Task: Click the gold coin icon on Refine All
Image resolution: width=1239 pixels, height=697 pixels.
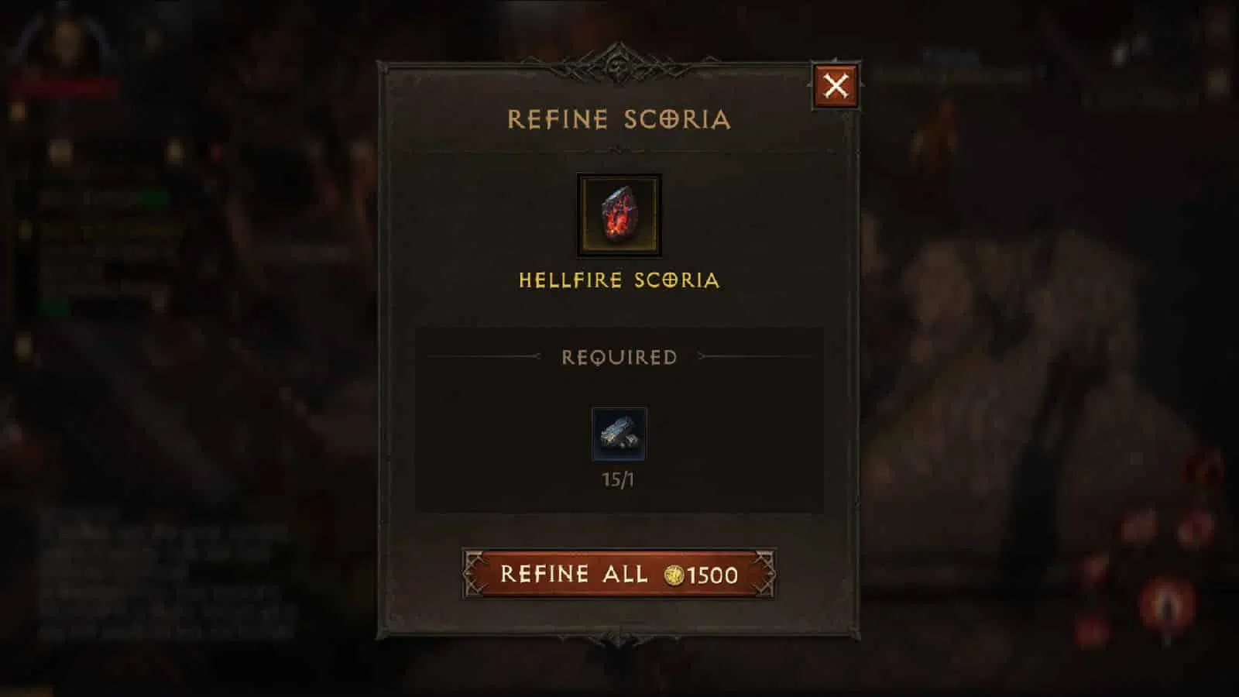Action: [x=674, y=575]
